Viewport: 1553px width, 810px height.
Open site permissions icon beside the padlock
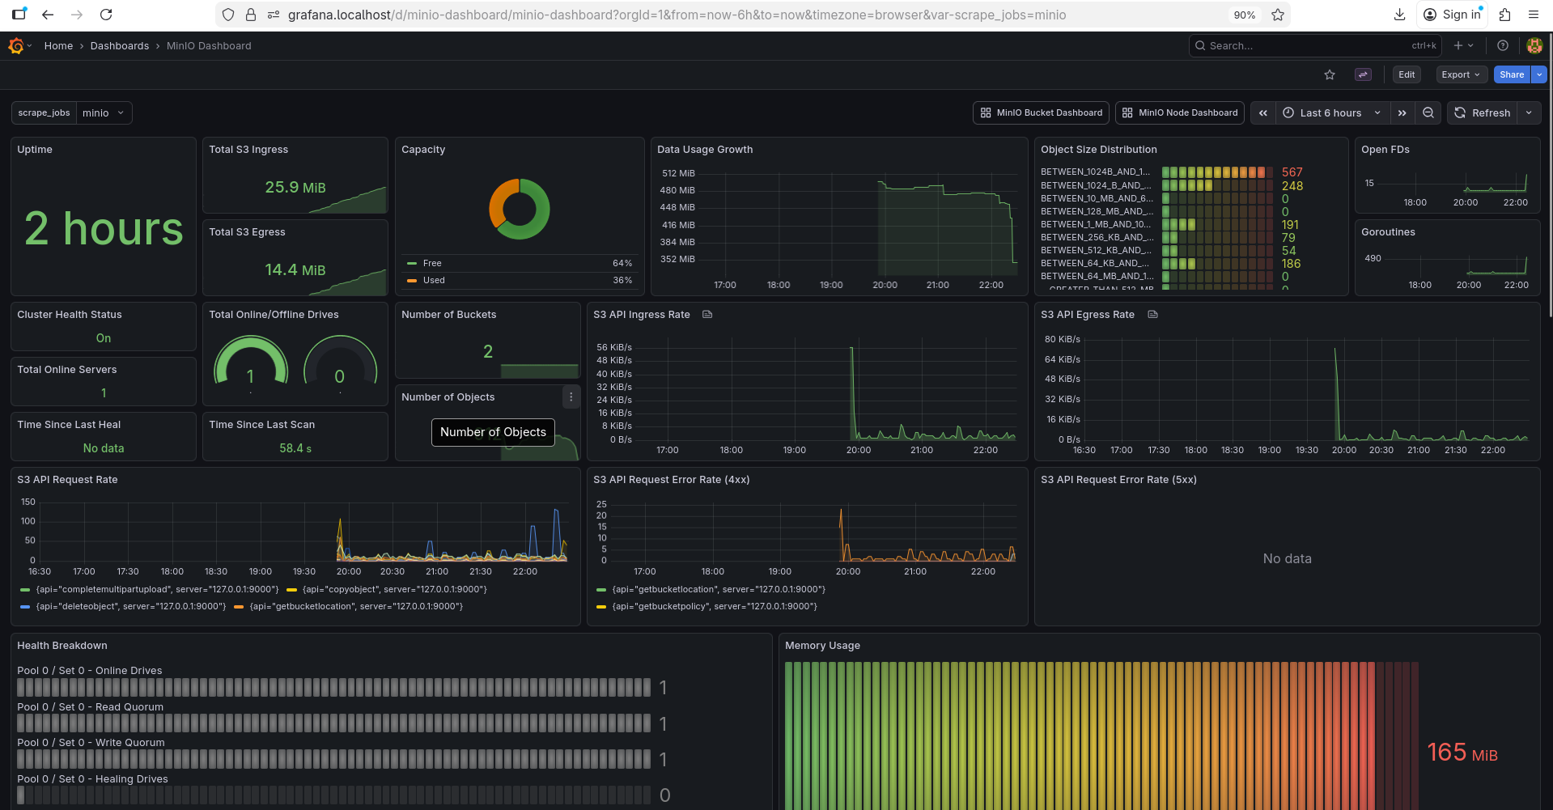tap(273, 15)
